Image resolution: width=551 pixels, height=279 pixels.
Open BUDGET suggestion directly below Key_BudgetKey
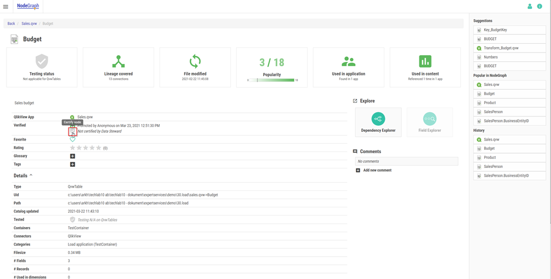coord(509,39)
